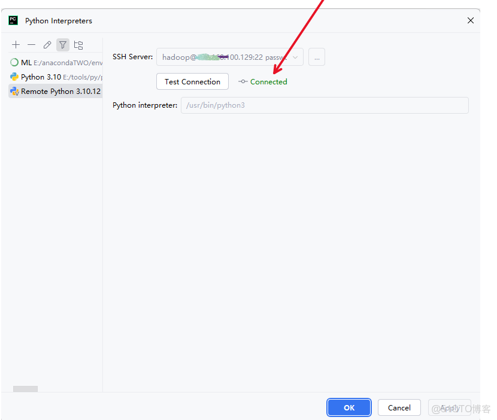
Task: Add a new Python interpreter with plus icon
Action: point(16,44)
